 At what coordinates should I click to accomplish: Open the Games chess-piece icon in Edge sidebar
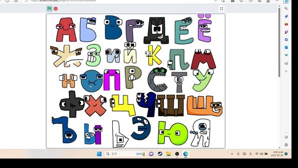286,32
